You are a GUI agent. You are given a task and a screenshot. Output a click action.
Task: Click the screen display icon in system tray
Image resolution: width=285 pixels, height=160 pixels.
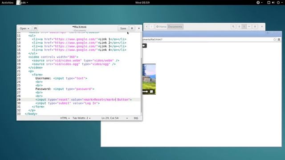(269, 3)
